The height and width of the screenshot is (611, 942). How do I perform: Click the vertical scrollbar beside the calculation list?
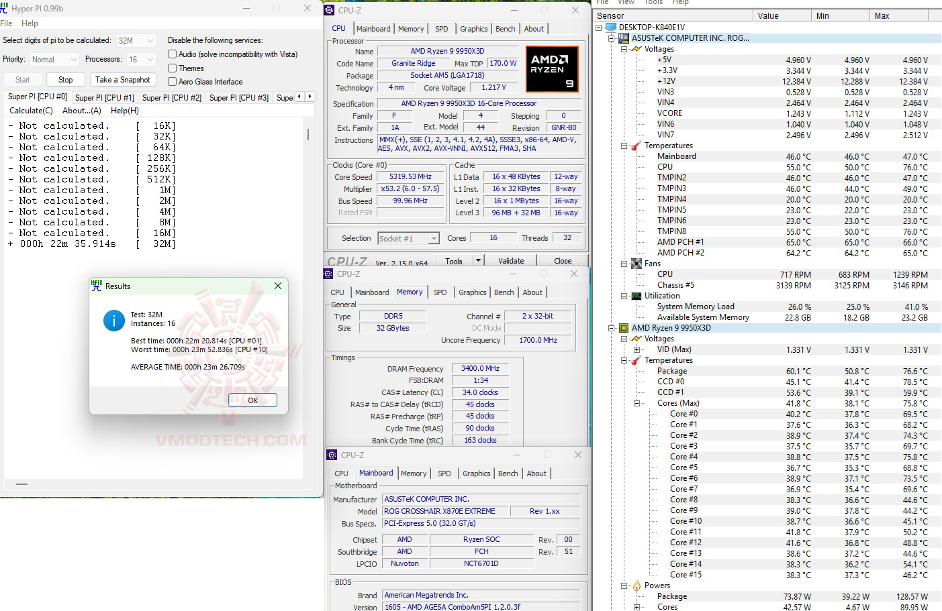point(308,134)
